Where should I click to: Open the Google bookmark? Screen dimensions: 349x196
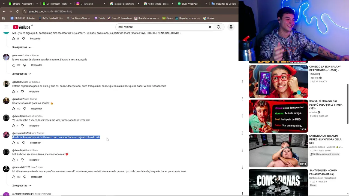point(209,18)
